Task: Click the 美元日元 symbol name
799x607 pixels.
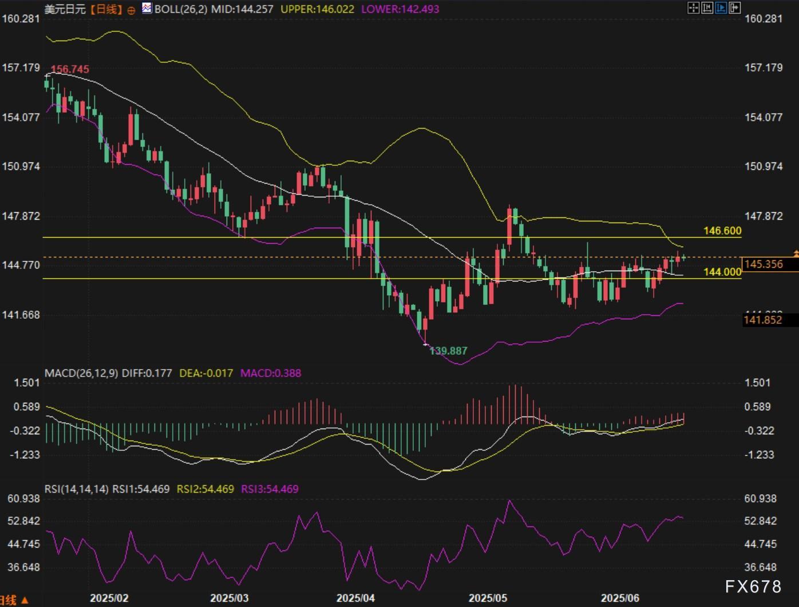Action: tap(65, 9)
